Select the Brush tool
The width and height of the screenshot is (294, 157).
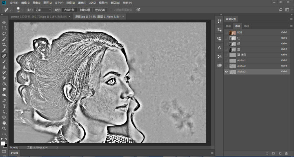(4, 62)
